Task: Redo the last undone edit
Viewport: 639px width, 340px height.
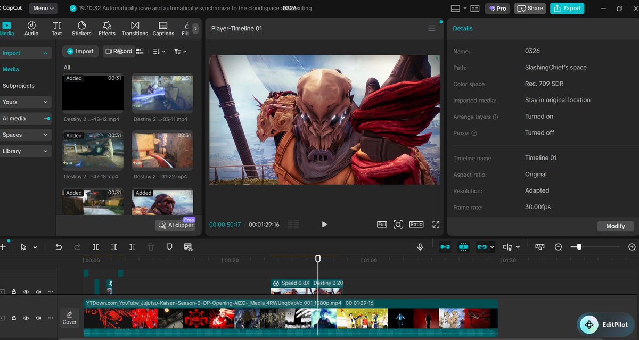Action: pyautogui.click(x=77, y=247)
